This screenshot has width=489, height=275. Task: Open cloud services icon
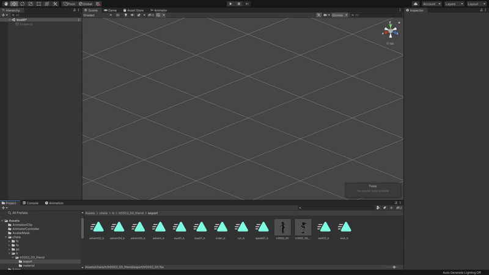point(416,4)
